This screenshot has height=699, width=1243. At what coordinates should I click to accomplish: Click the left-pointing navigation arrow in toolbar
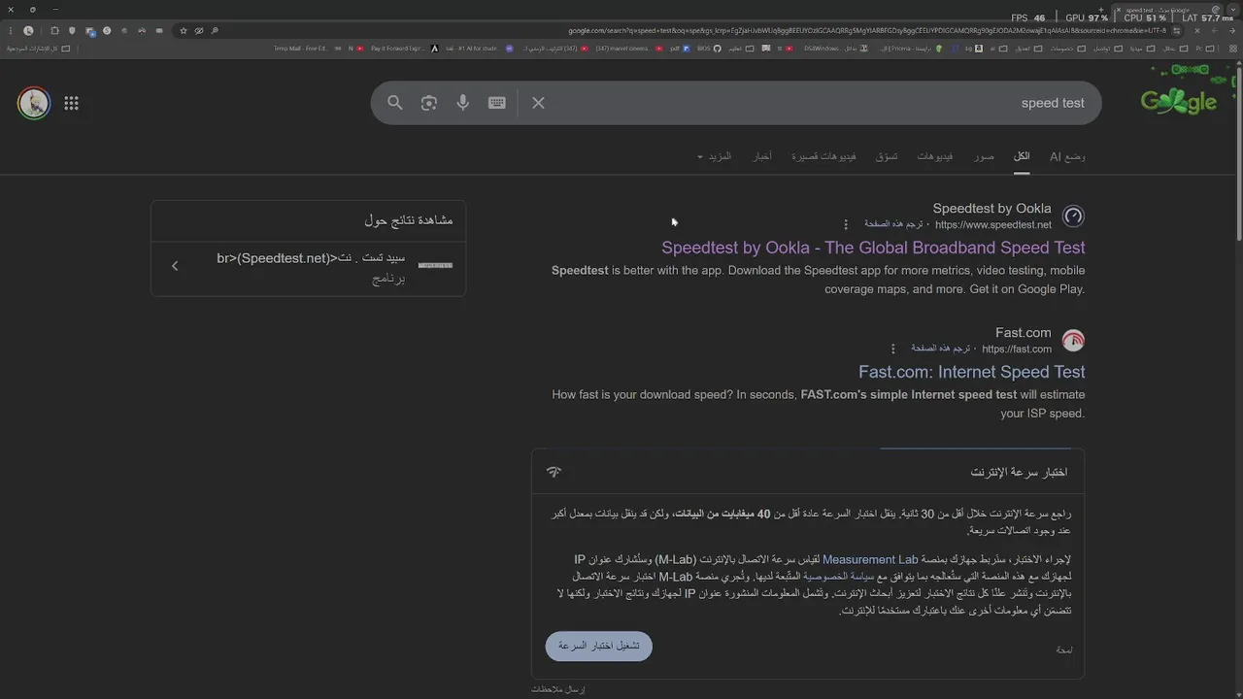[x=1215, y=31]
